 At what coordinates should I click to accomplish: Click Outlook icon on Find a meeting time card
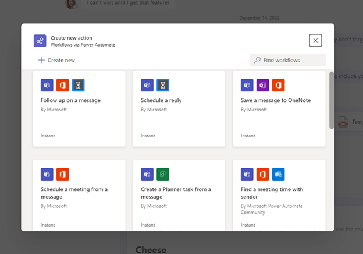(x=278, y=174)
